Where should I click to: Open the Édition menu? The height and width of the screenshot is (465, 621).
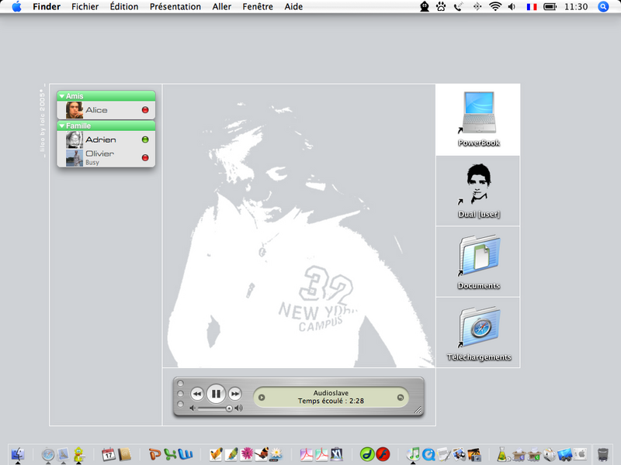(x=124, y=7)
